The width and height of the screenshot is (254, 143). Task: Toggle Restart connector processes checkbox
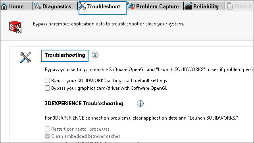click(x=47, y=129)
